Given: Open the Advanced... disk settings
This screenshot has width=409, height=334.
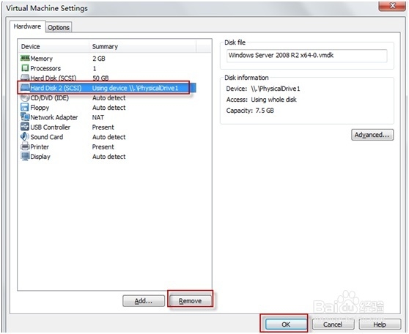Looking at the screenshot, I should [372, 135].
